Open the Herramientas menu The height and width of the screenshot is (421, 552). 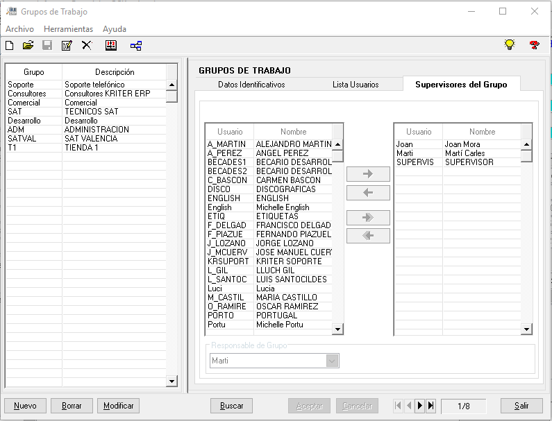coord(68,29)
